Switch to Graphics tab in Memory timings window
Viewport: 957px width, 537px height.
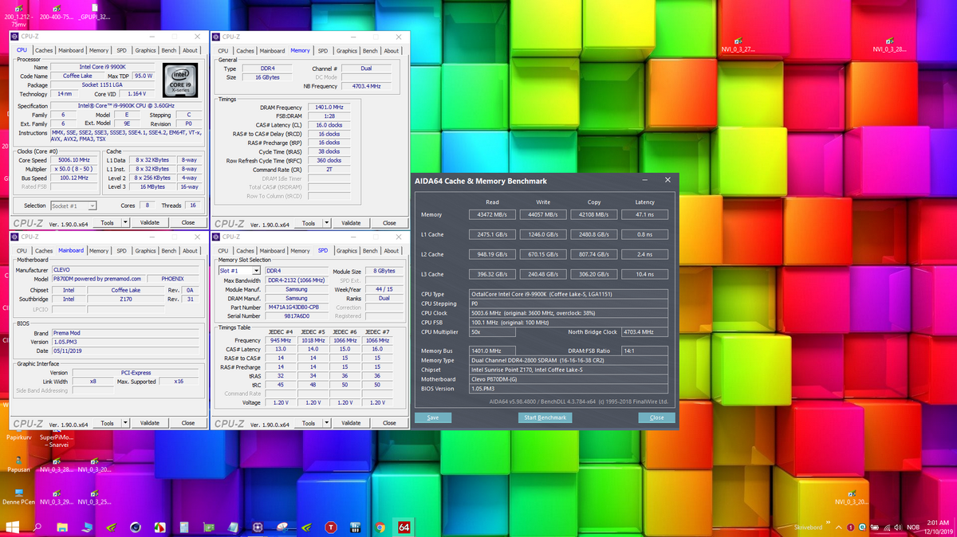coord(347,50)
